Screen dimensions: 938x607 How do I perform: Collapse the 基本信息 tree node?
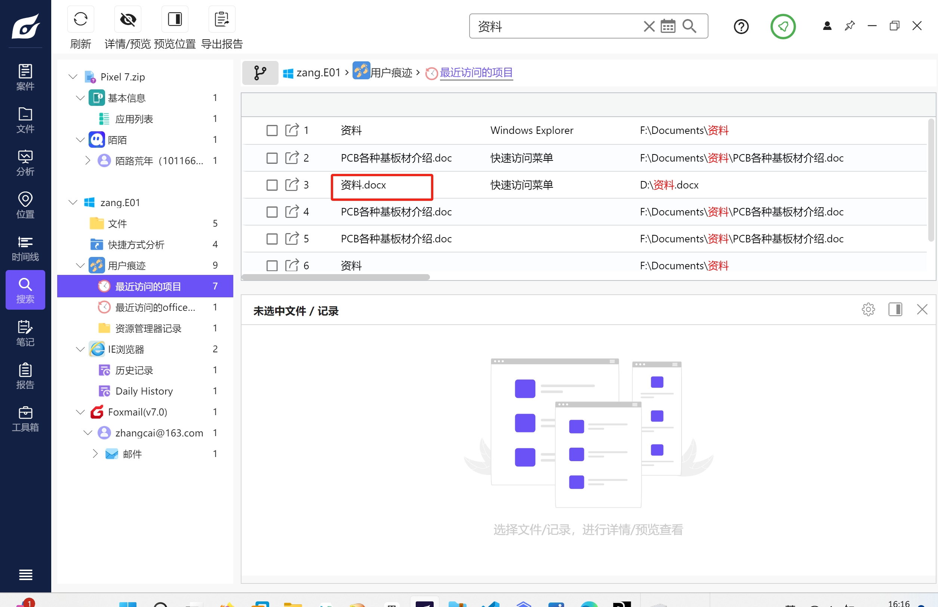(x=80, y=97)
